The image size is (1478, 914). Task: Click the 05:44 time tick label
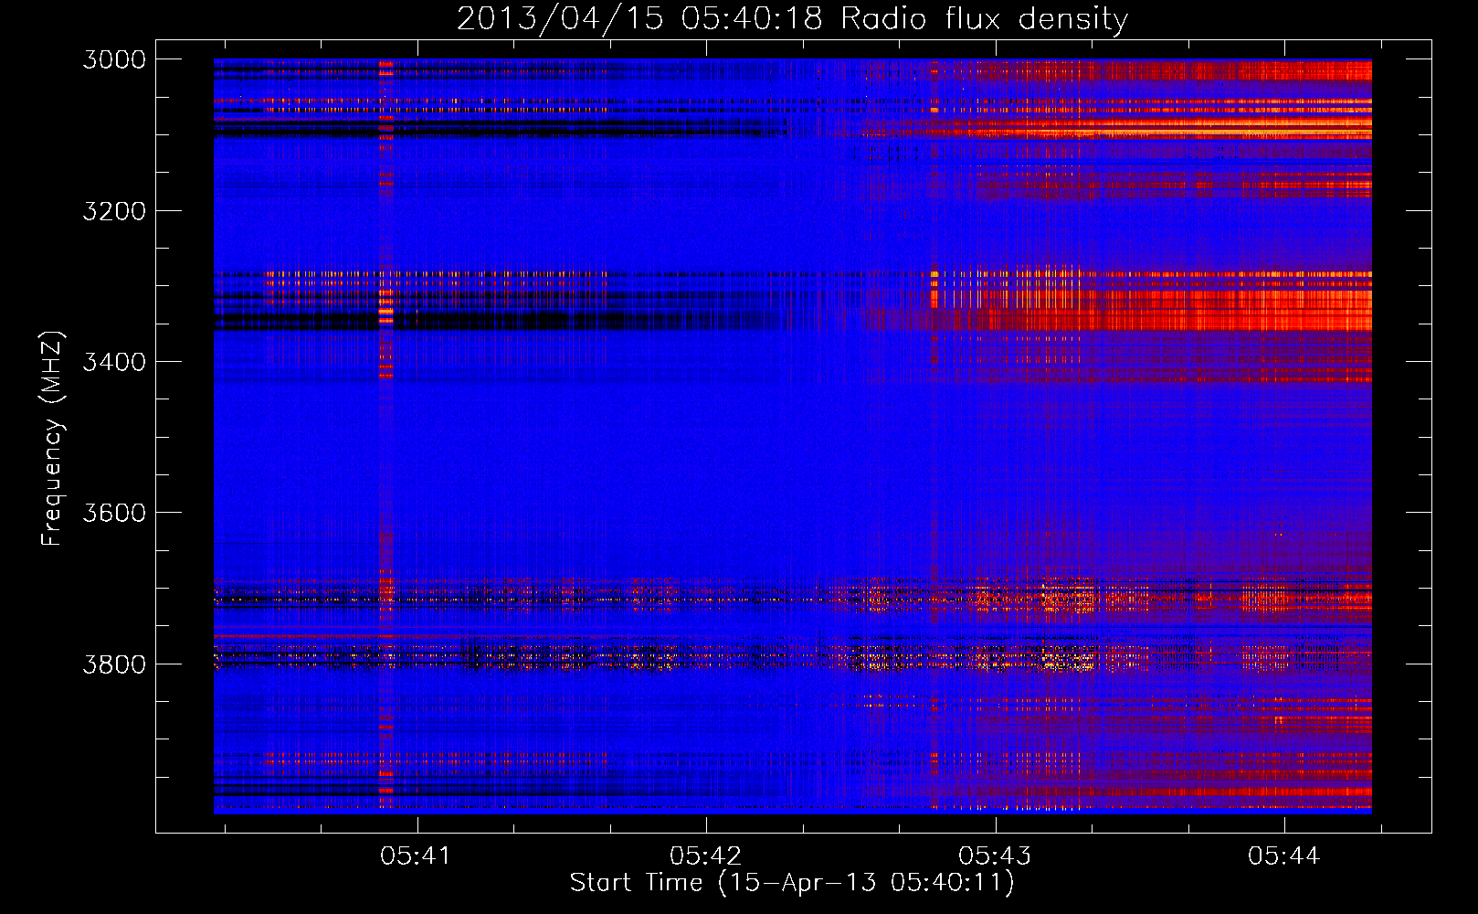tap(1284, 856)
